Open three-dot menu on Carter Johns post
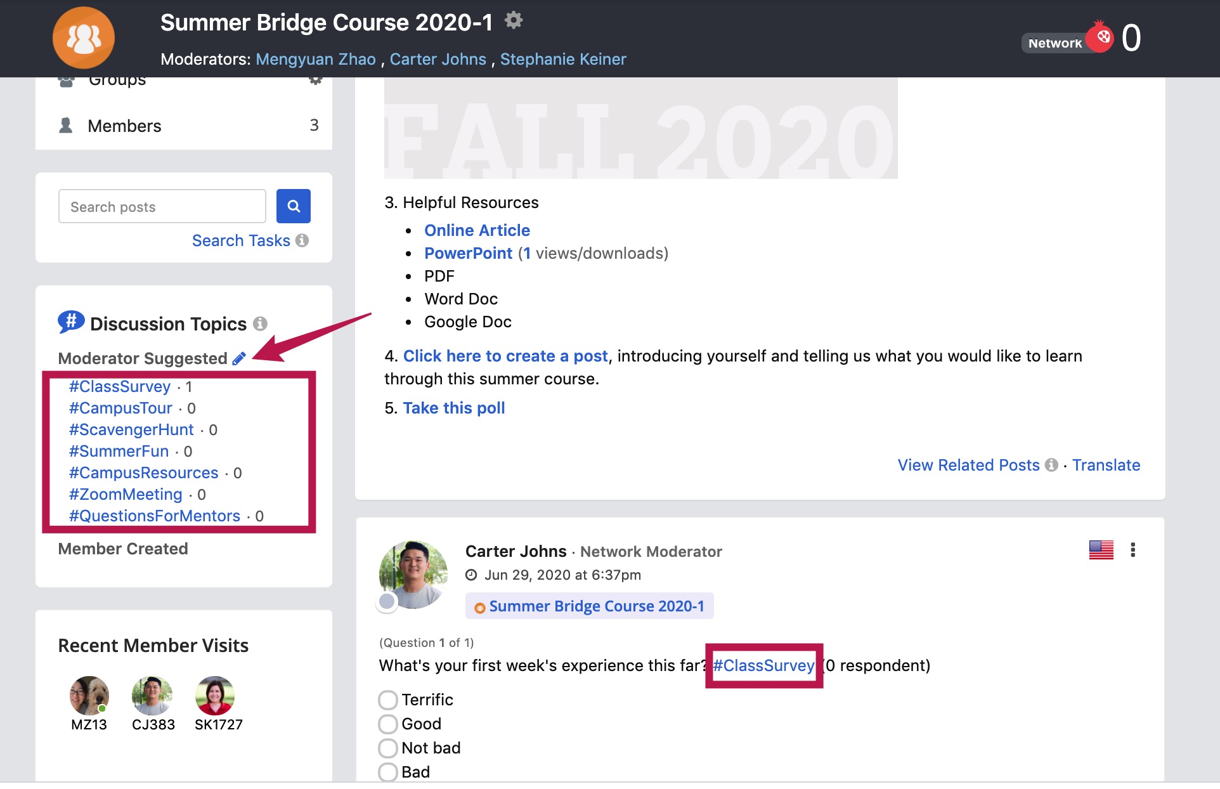This screenshot has width=1220, height=789. pyautogui.click(x=1132, y=550)
